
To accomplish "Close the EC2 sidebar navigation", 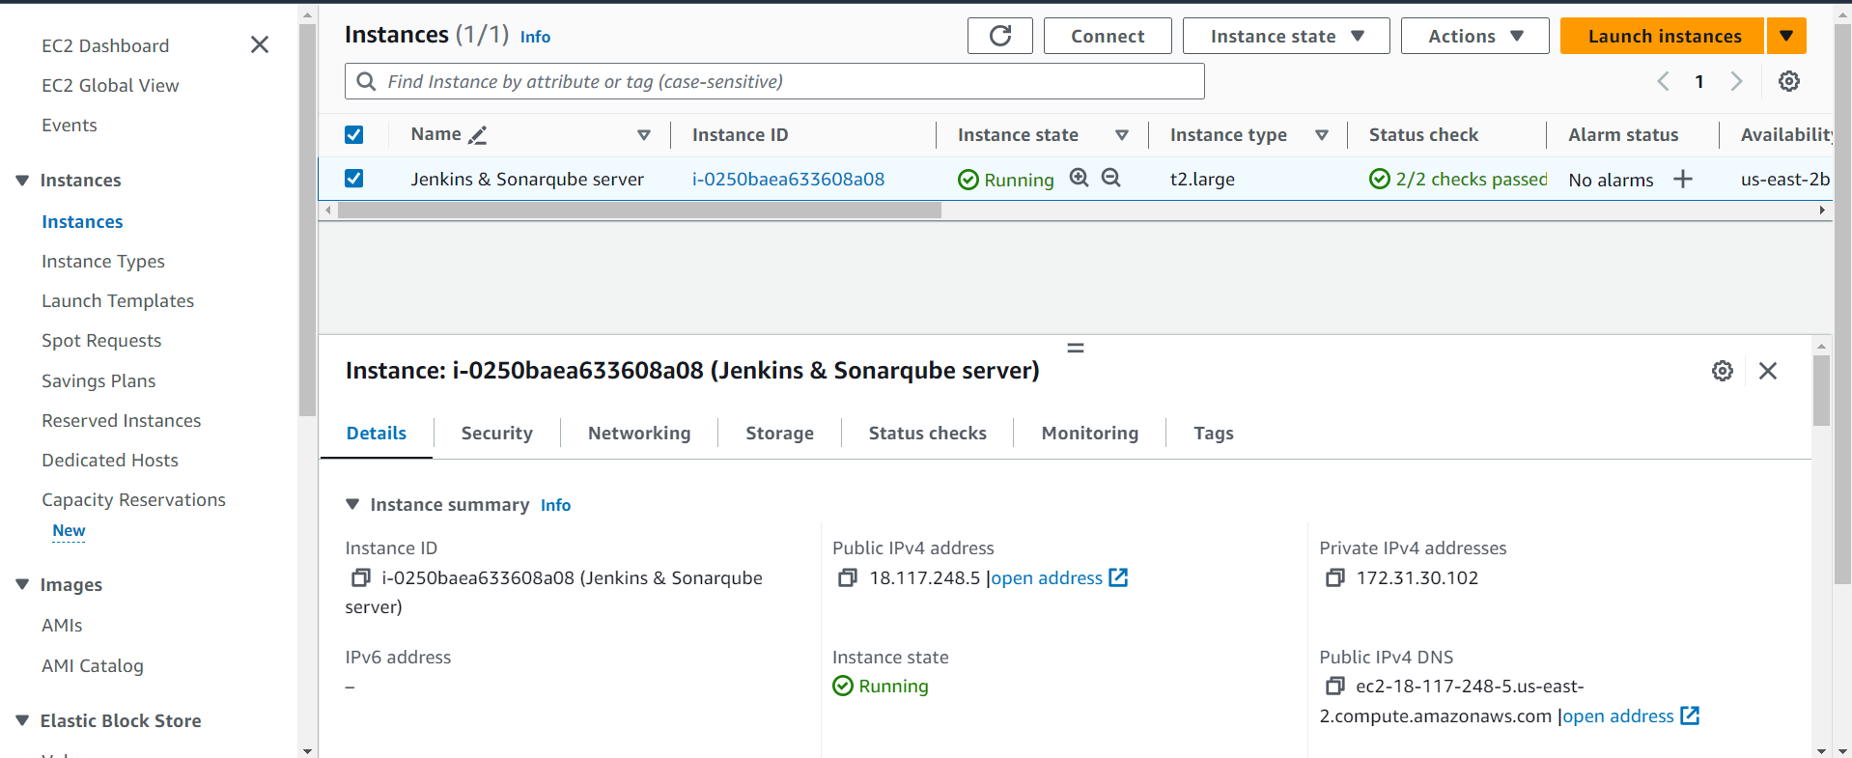I will (x=260, y=44).
